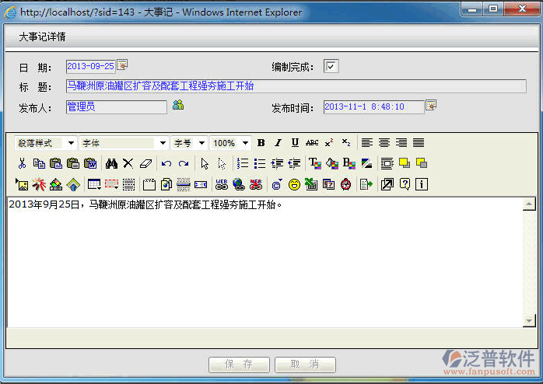Toggle the 编制完成 checkbox
543x384 pixels.
coord(331,66)
